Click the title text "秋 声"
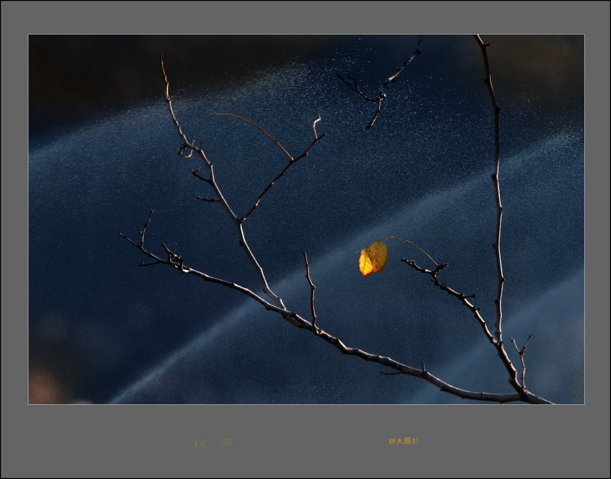The image size is (611, 479). click(213, 443)
